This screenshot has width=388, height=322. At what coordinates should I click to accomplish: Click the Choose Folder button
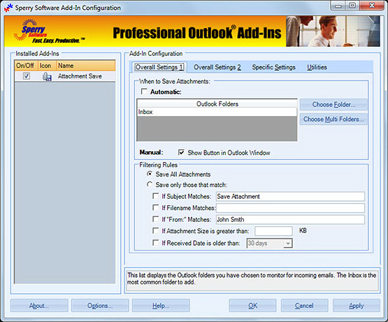[333, 104]
